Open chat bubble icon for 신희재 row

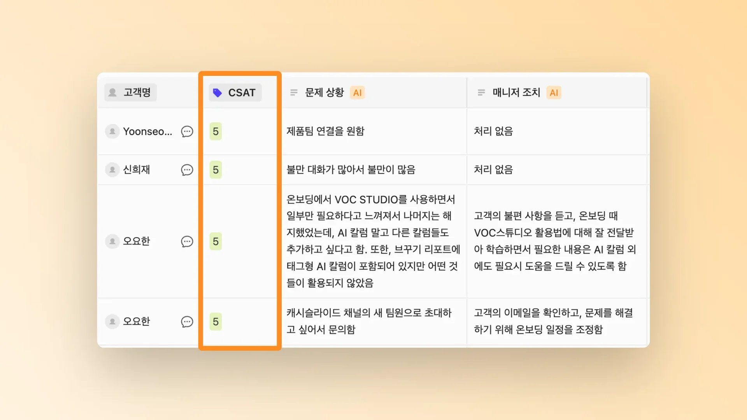187,170
